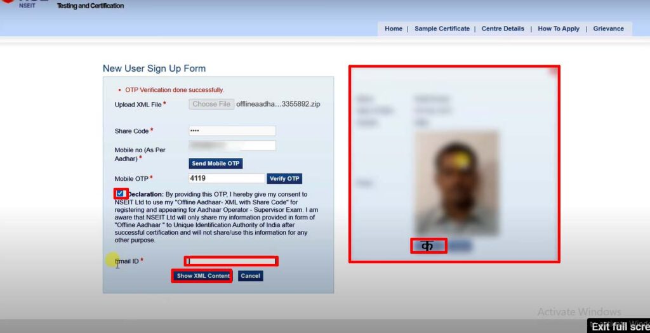
Task: Click the 'Testing and Certification' header text
Action: point(90,6)
